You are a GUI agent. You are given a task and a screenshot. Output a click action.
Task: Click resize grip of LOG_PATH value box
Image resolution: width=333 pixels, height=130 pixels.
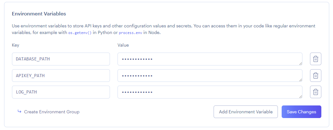coord(300,96)
